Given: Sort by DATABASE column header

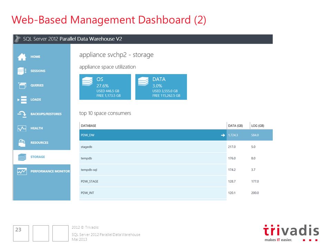Looking at the screenshot, I should pos(89,126).
